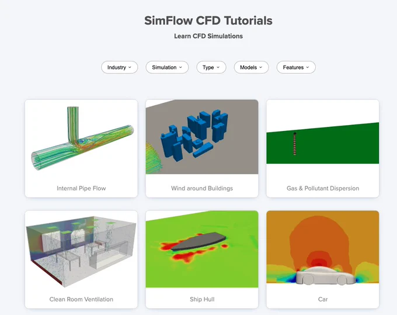Expand the Models filter dropdown
The width and height of the screenshot is (397, 315).
[x=251, y=67]
